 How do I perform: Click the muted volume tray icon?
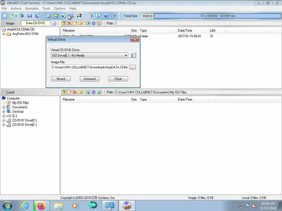coord(254,206)
